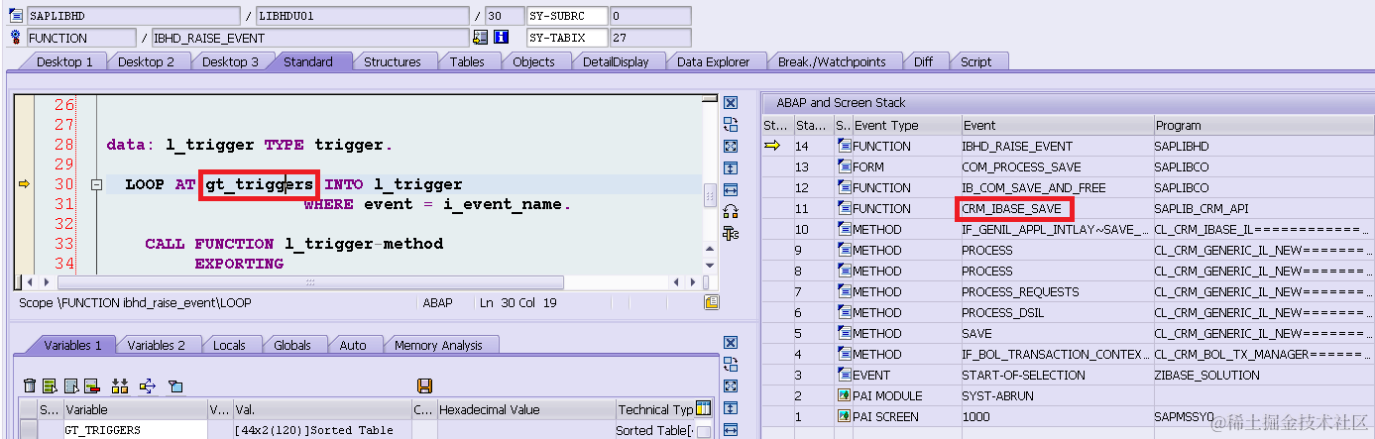Open the DetailDisplay tab
The image size is (1375, 439).
point(616,61)
